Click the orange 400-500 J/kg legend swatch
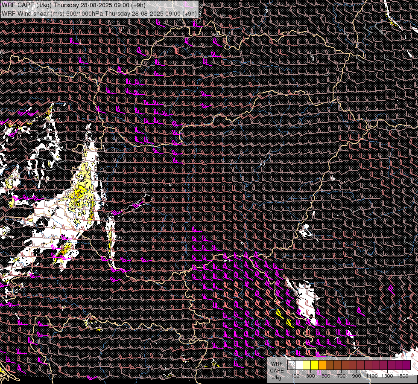 tap(322, 365)
